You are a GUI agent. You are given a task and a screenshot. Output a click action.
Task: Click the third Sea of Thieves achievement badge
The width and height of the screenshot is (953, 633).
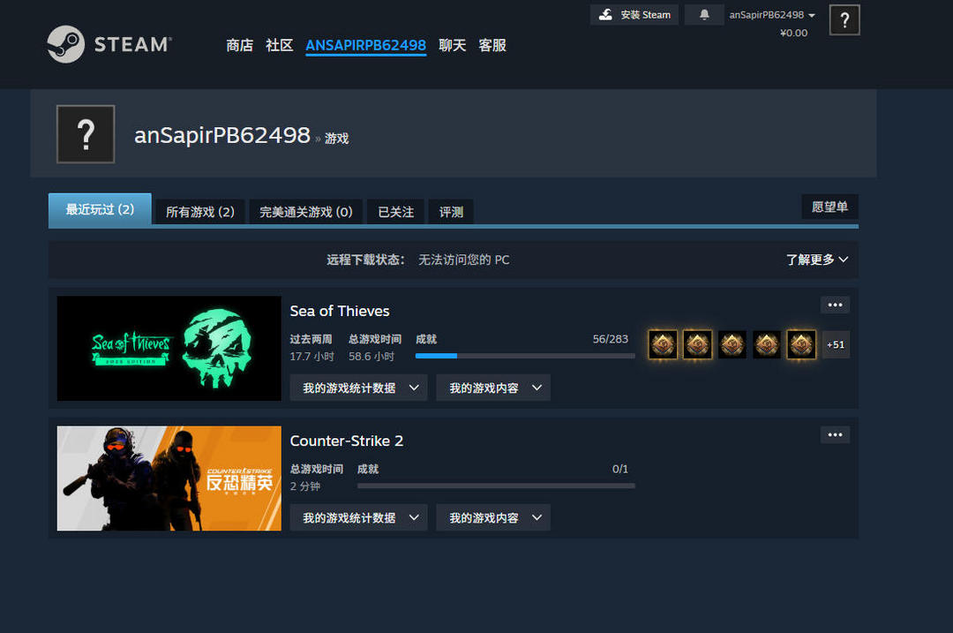pyautogui.click(x=732, y=345)
